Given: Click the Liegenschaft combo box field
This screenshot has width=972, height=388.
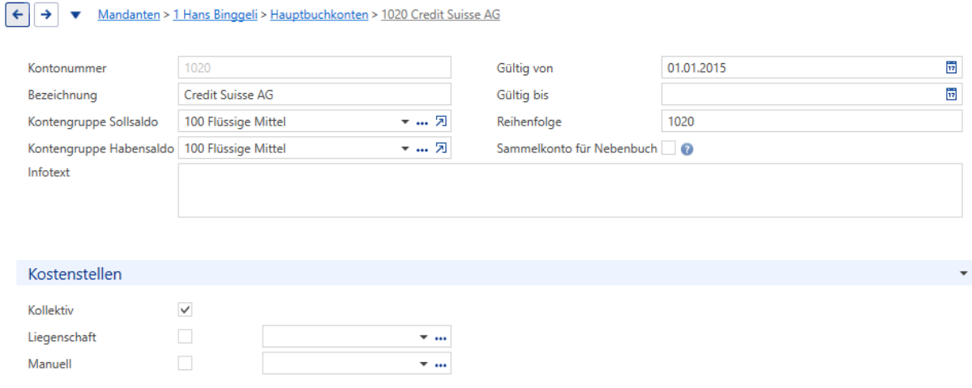Looking at the screenshot, I should 357,336.
